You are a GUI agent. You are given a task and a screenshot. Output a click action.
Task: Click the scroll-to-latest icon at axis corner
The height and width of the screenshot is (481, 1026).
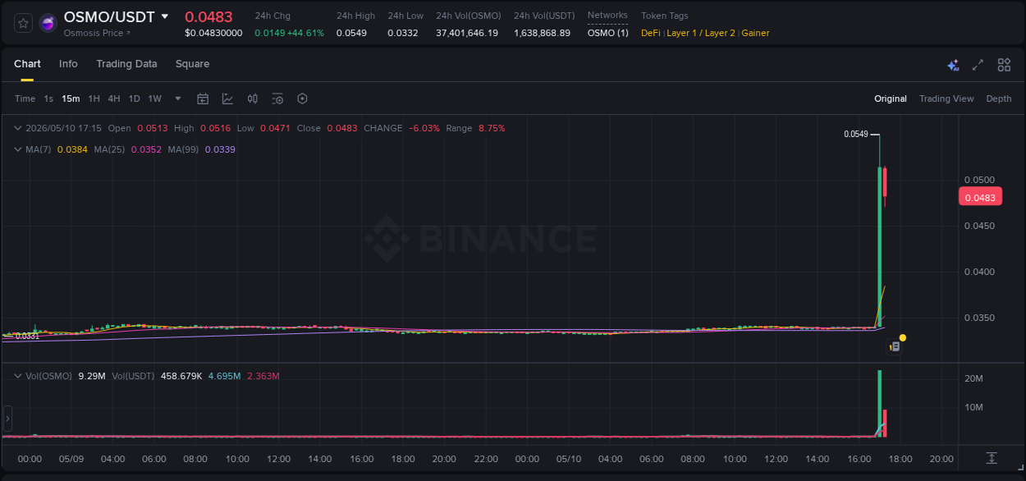(x=992, y=458)
